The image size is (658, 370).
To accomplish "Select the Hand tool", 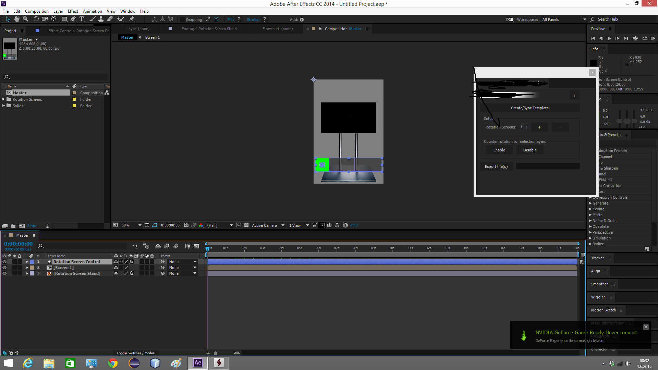I will (x=16, y=19).
